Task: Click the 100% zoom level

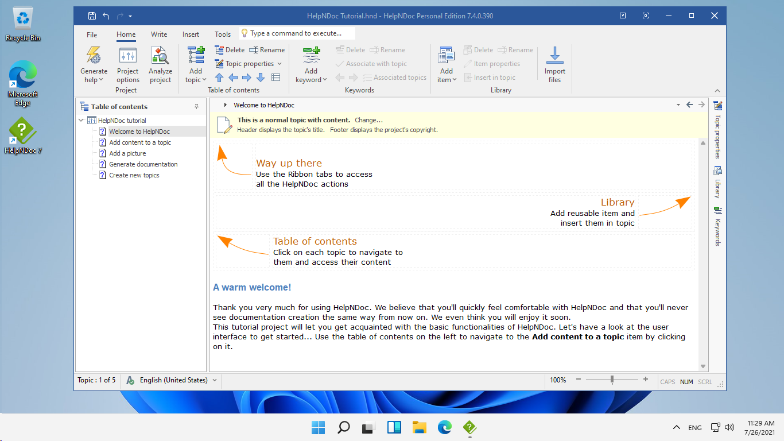Action: pyautogui.click(x=558, y=380)
